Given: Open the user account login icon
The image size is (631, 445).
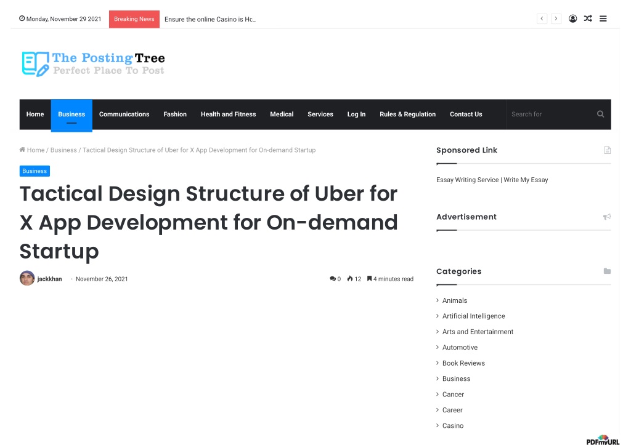Looking at the screenshot, I should [572, 18].
